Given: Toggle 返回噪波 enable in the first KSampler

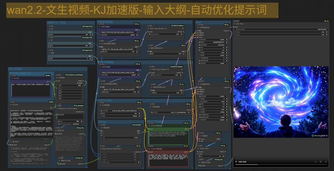Looking at the screenshot, I should (x=213, y=63).
